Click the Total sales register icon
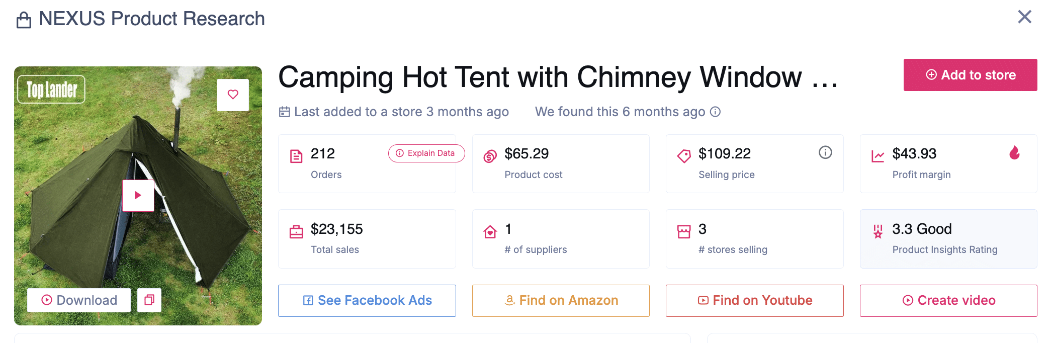The width and height of the screenshot is (1051, 343). click(x=296, y=232)
